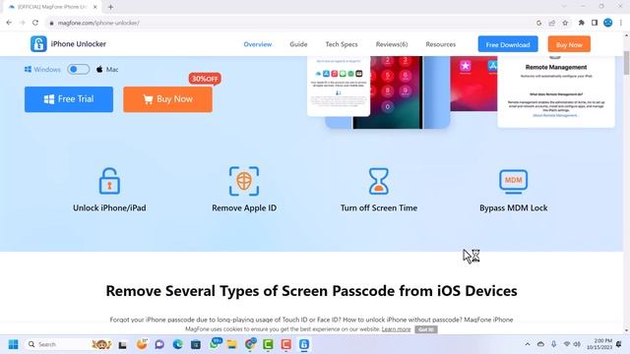This screenshot has height=354, width=630.
Task: Click the Free Download button in the header
Action: click(508, 44)
